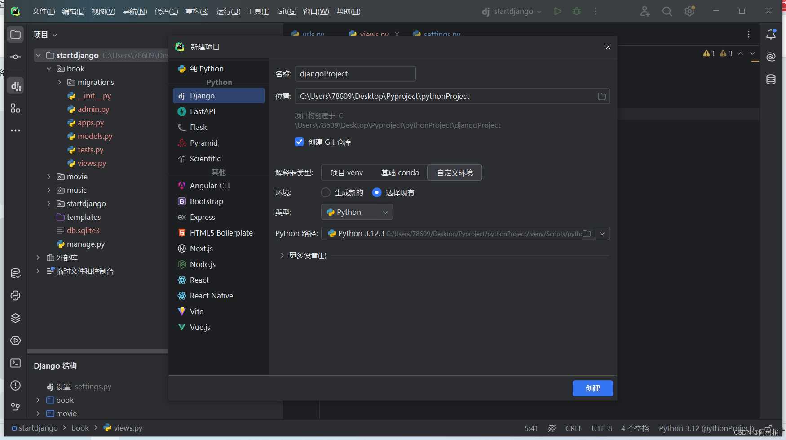The image size is (786, 440).
Task: Click the Create button
Action: click(592, 388)
